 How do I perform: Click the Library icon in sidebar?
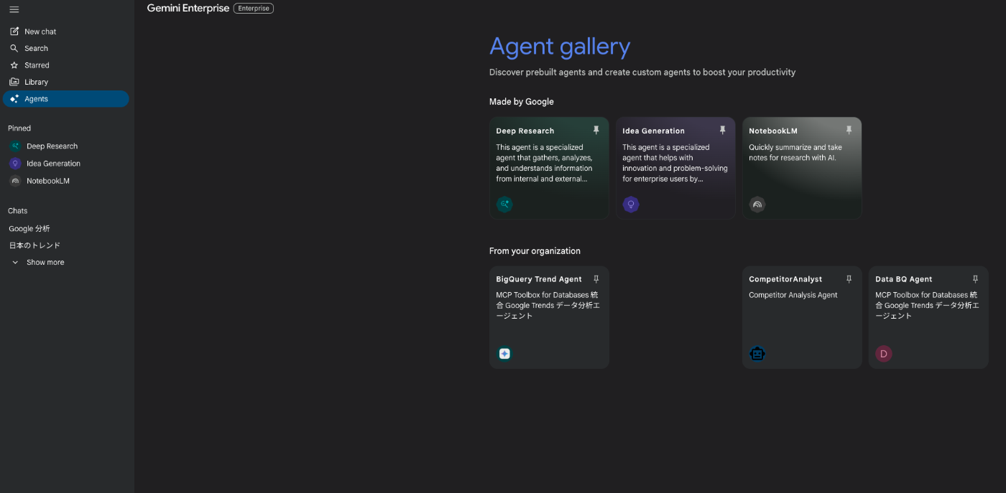pos(14,82)
